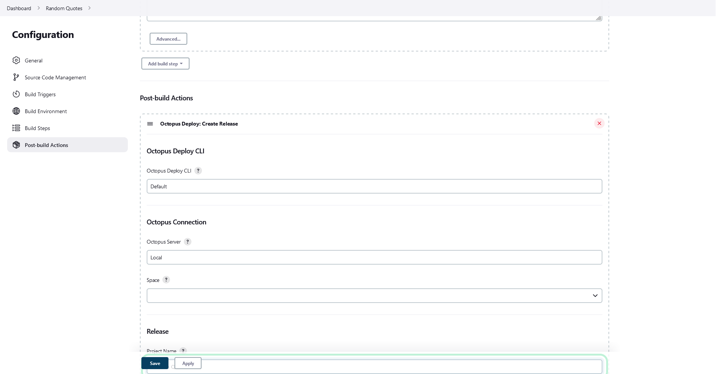Save the configuration

tap(155, 363)
